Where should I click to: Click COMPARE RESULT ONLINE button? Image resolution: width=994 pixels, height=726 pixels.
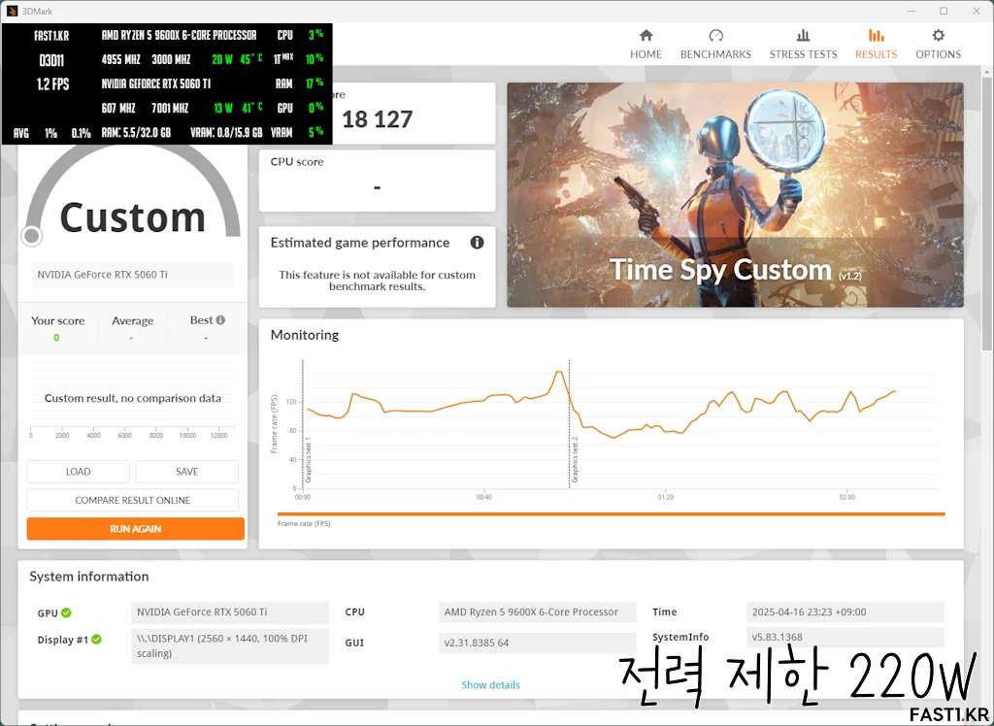coord(132,500)
